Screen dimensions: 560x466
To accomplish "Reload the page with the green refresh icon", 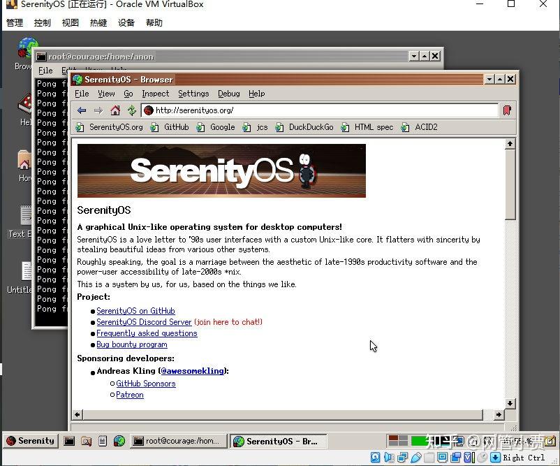I will 132,110.
